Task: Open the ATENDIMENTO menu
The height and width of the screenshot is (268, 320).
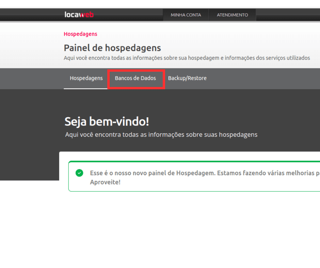Action: pos(233,15)
